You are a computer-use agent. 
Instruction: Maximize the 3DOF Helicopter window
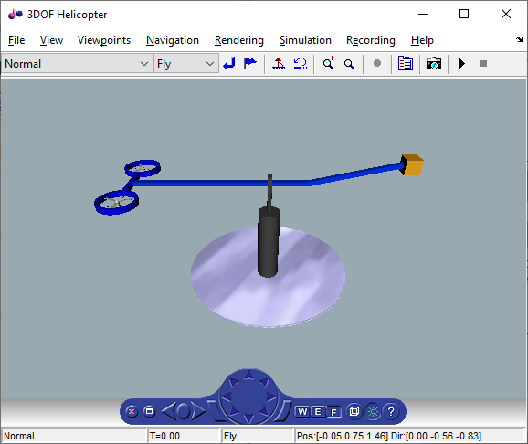click(x=464, y=14)
